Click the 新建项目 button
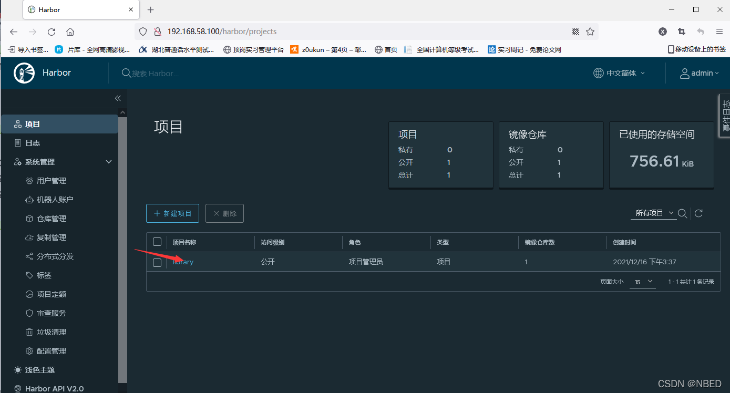Viewport: 730px width, 393px height. pyautogui.click(x=172, y=213)
